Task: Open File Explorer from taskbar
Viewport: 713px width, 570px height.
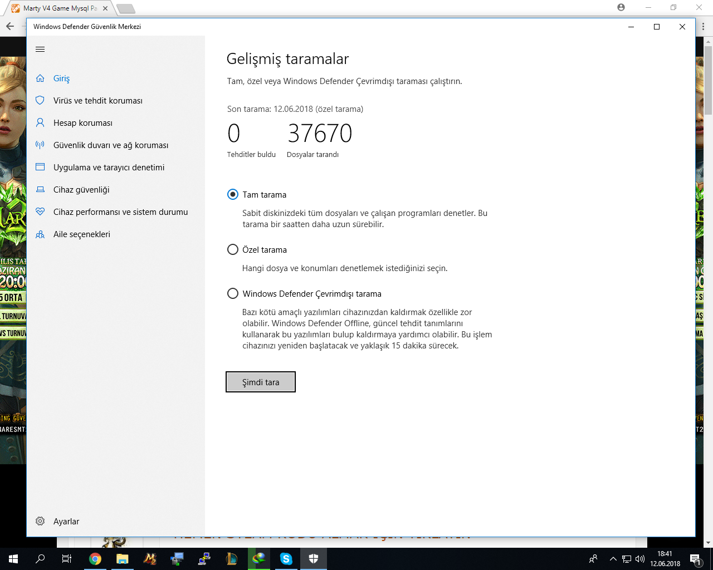Action: pos(123,559)
